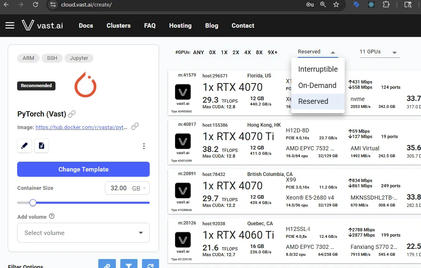Filter offers by 1X GPUs
This screenshot has width=421, height=268.
tap(224, 53)
